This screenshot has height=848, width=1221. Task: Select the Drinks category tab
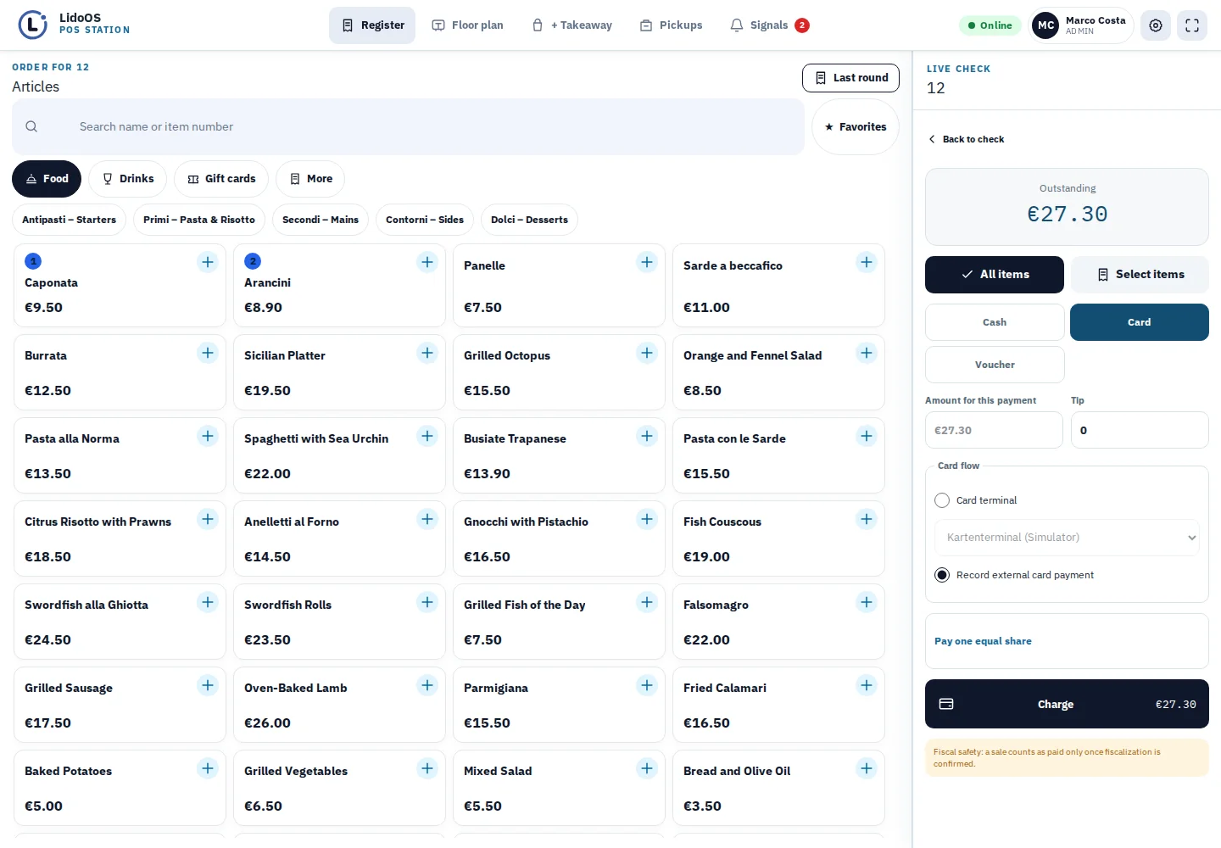tap(128, 179)
